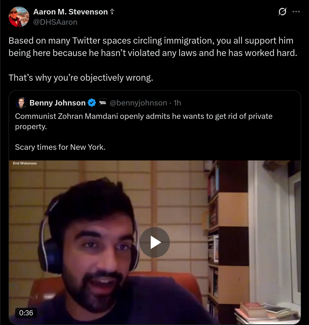Click the text 'That's why you're objectively wrong.'
This screenshot has width=309, height=325.
pyautogui.click(x=81, y=78)
